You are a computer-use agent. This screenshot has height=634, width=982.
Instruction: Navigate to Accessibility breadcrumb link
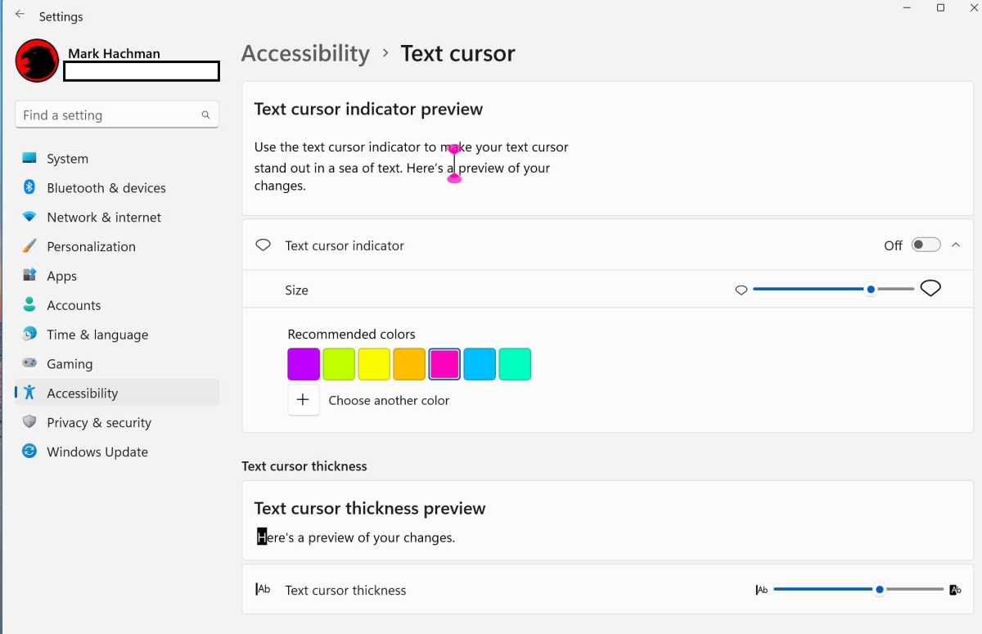point(305,54)
